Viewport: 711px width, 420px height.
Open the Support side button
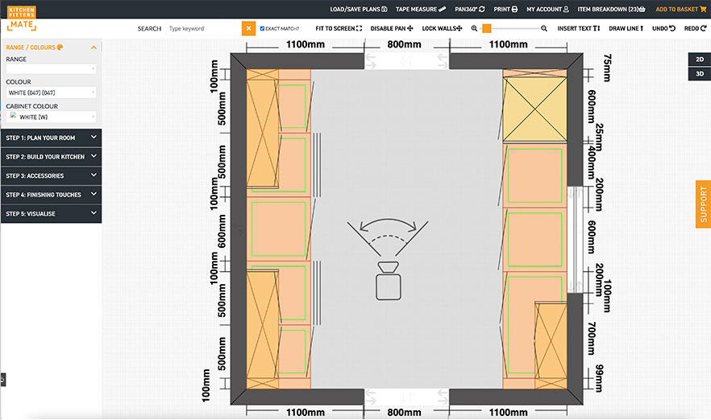coord(702,204)
